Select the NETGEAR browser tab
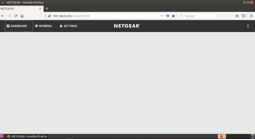 pyautogui.click(x=22, y=9)
